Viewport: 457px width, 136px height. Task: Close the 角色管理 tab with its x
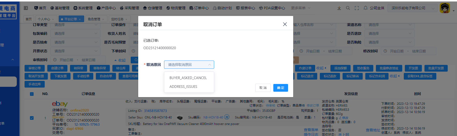coord(103,19)
